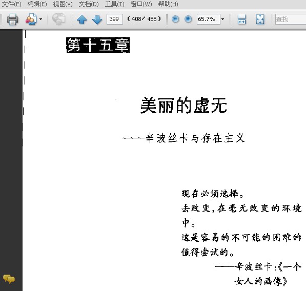Open the comments panel speech bubble icon
The image size is (306, 291).
pyautogui.click(x=9, y=279)
